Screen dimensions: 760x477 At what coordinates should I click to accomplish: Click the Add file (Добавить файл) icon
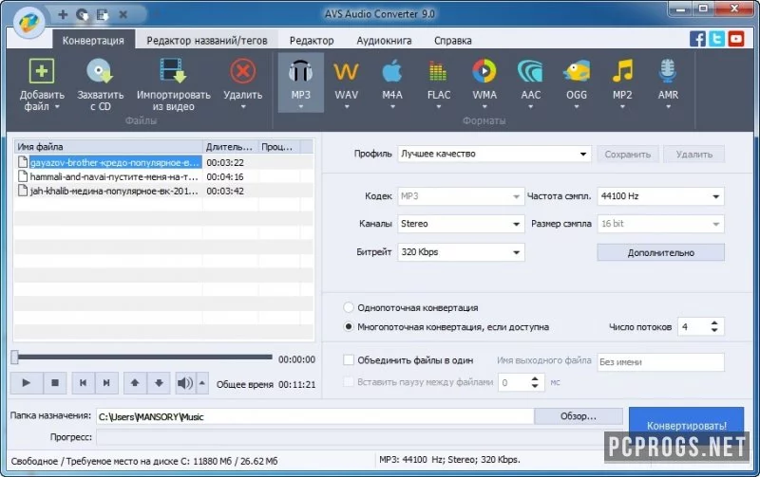pyautogui.click(x=42, y=72)
